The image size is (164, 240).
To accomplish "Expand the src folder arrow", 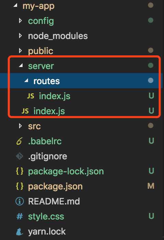I will [x=20, y=126].
